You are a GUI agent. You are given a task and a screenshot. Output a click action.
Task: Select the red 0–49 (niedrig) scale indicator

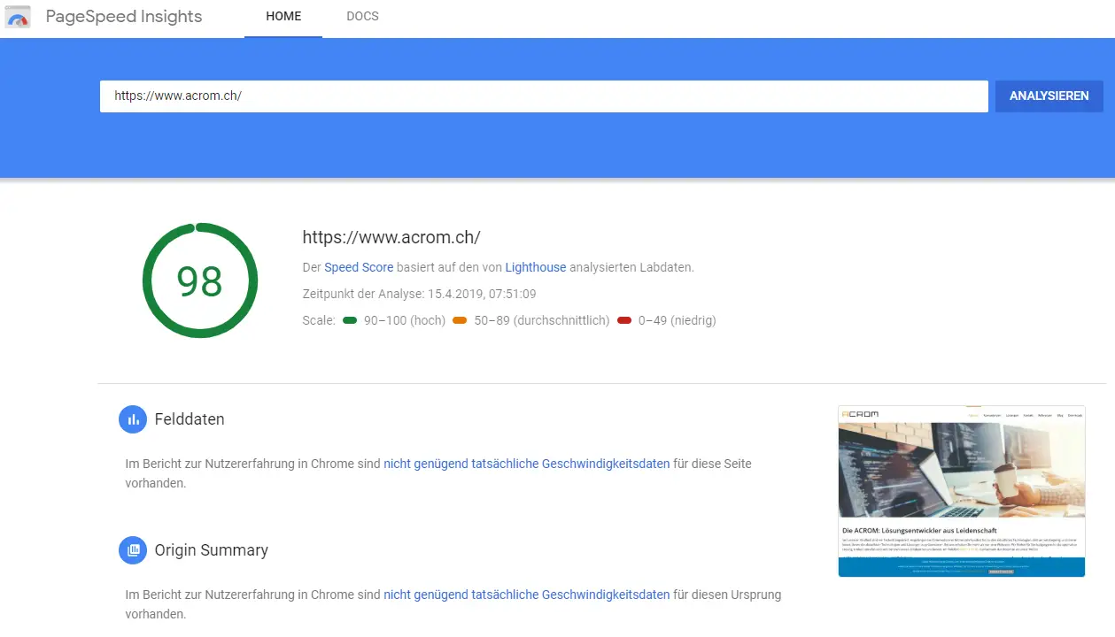click(624, 320)
